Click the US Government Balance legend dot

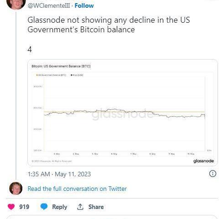point(36,75)
